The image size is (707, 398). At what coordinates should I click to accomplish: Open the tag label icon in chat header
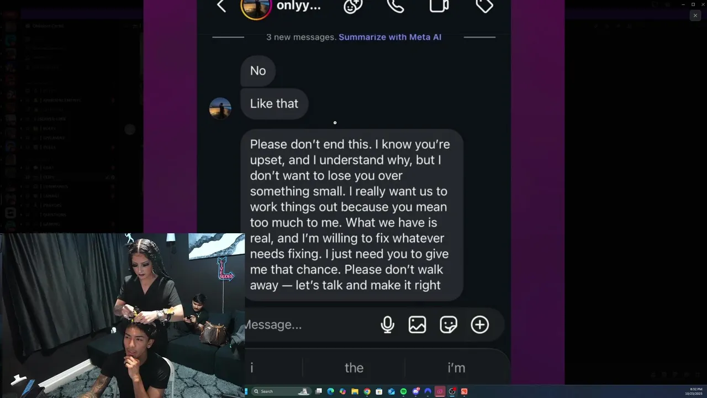click(x=484, y=6)
